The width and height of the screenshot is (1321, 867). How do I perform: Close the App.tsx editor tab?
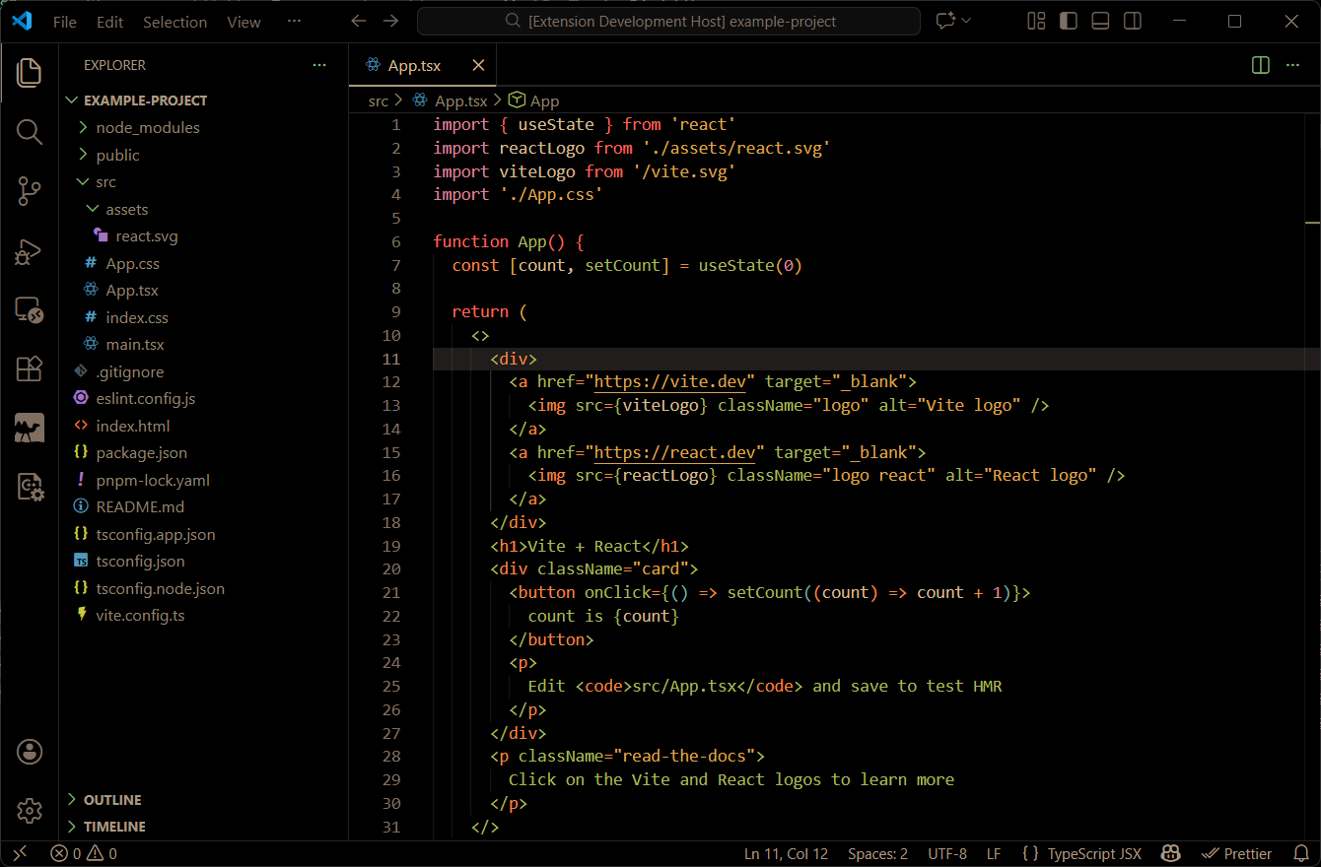[478, 65]
